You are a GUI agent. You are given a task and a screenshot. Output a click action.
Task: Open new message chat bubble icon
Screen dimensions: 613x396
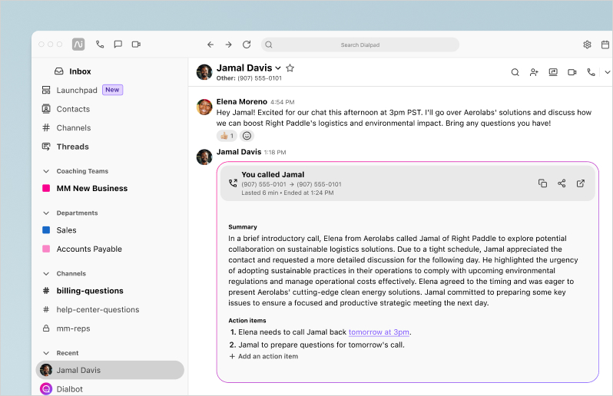(x=118, y=45)
